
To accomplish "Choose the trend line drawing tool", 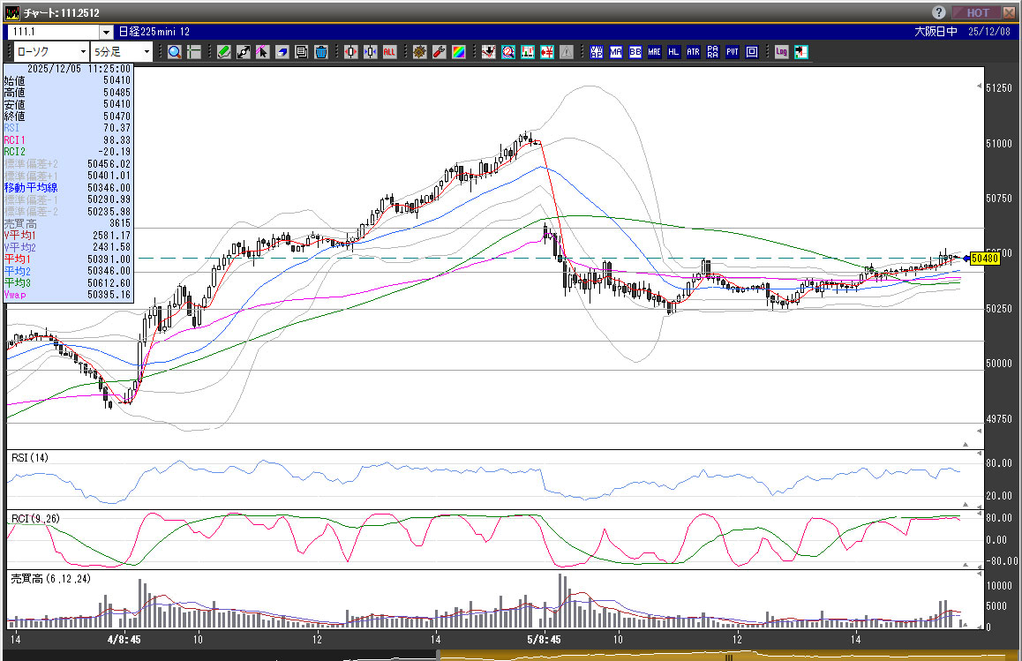I will [244, 52].
